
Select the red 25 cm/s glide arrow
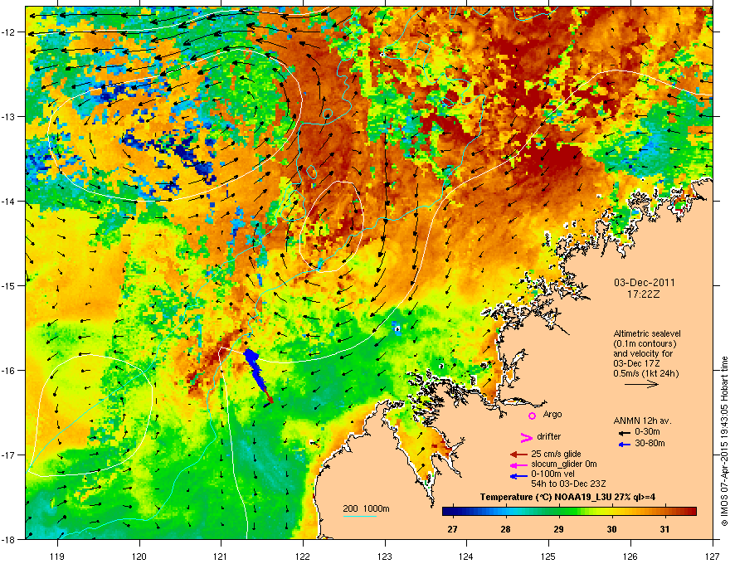(x=518, y=455)
